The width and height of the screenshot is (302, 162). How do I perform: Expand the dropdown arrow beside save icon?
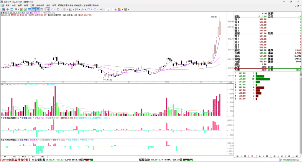tap(129, 9)
